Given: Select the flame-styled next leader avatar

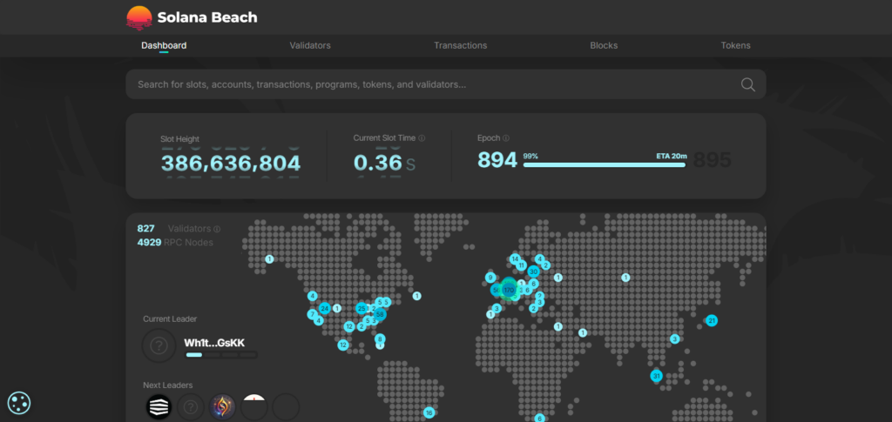Looking at the screenshot, I should pyautogui.click(x=222, y=405).
